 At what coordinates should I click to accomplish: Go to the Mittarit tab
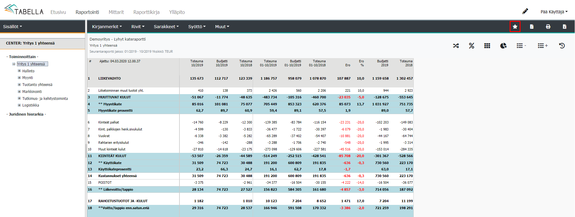[x=116, y=12]
